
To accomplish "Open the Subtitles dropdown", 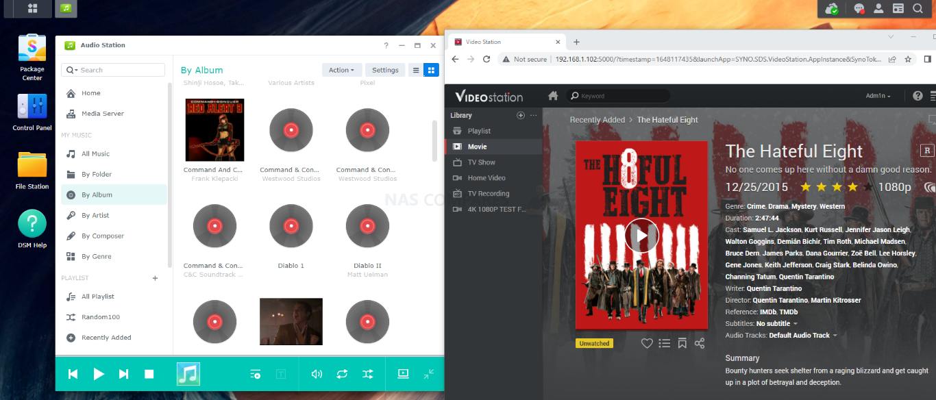I will pyautogui.click(x=777, y=323).
